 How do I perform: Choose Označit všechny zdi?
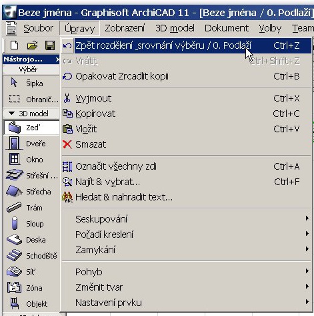[x=187, y=166]
